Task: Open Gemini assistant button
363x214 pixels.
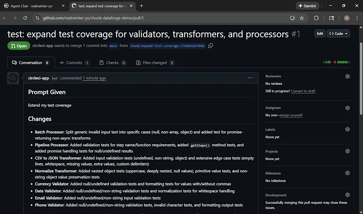Action: pos(307,6)
